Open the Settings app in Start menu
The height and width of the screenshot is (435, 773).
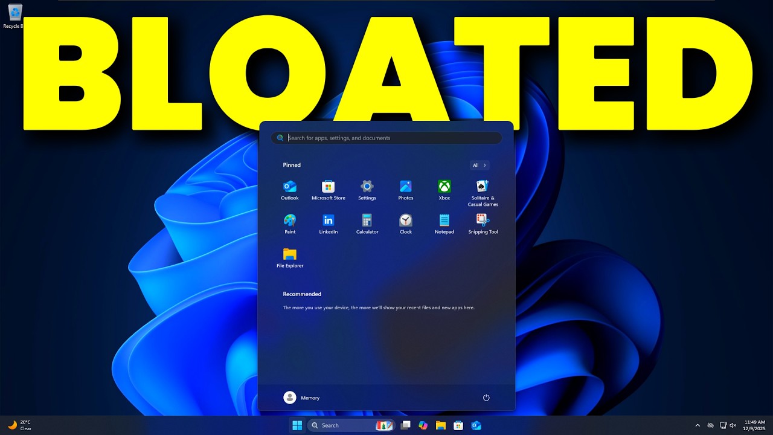tap(367, 190)
